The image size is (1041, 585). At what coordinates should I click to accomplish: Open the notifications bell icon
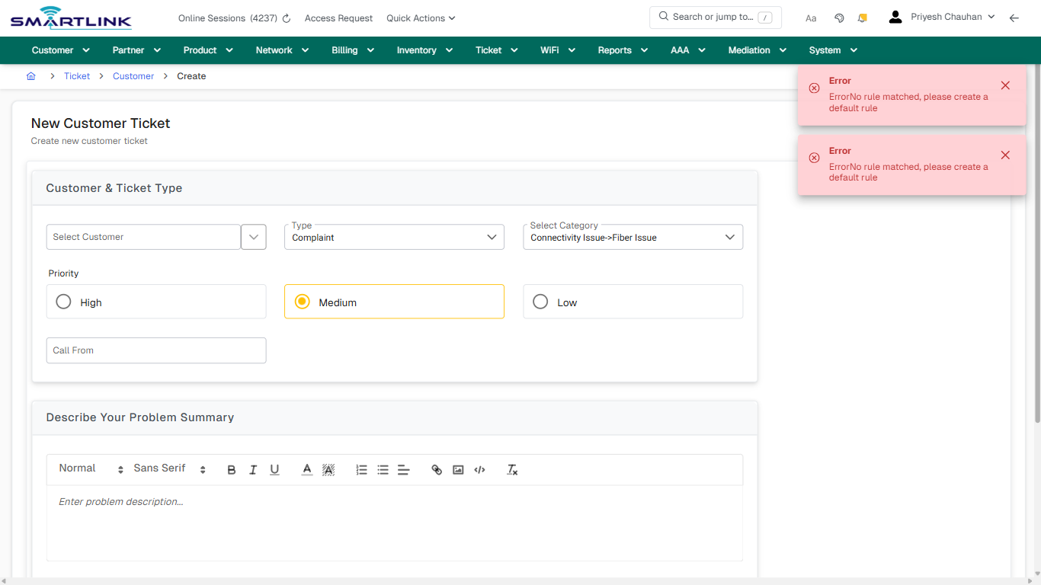862,17
